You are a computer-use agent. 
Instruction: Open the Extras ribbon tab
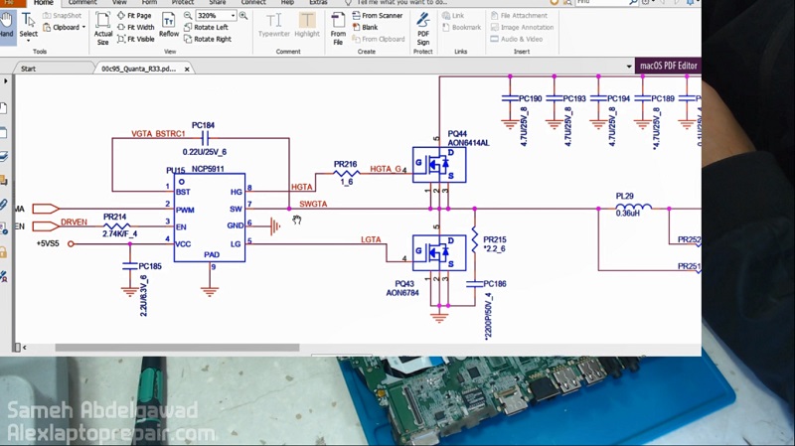pos(318,3)
